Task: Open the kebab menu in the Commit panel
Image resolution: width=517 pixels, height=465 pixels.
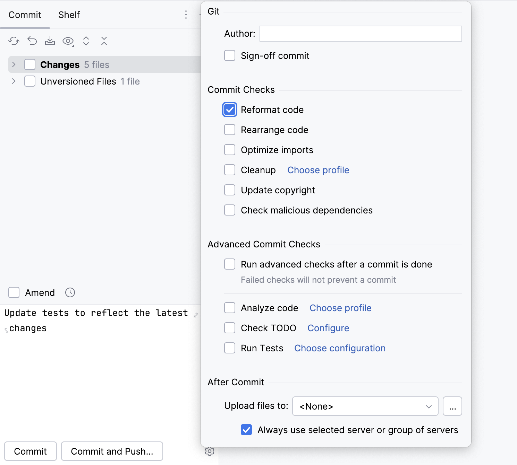Action: pos(186,15)
